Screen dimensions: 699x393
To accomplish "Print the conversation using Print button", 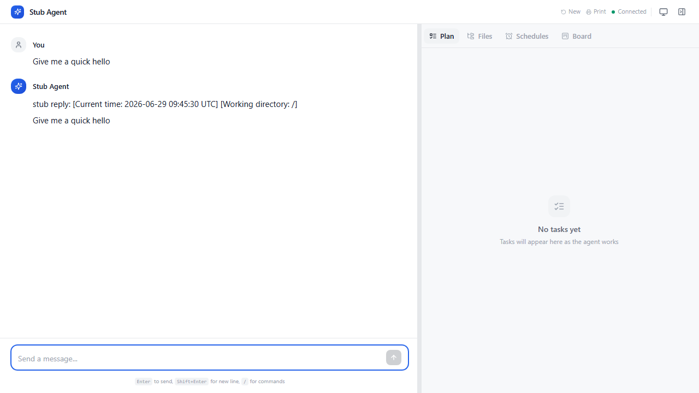I will click(596, 11).
